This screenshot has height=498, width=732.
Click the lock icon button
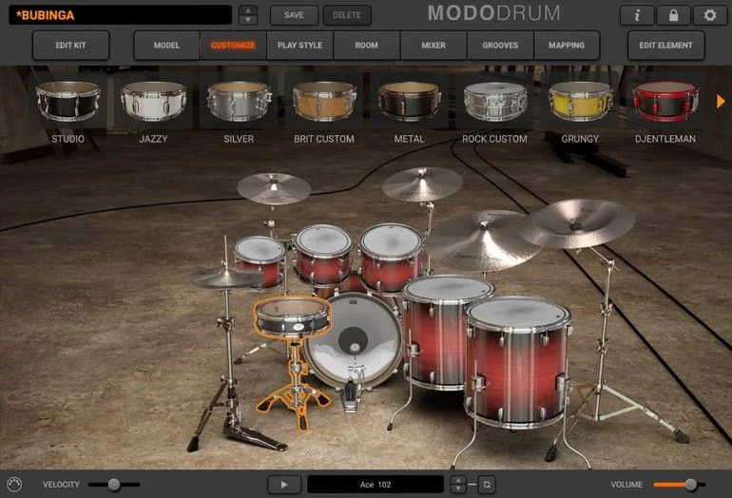coord(673,15)
